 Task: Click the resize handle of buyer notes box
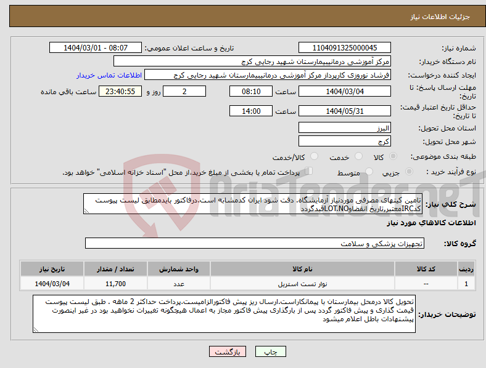[36, 330]
